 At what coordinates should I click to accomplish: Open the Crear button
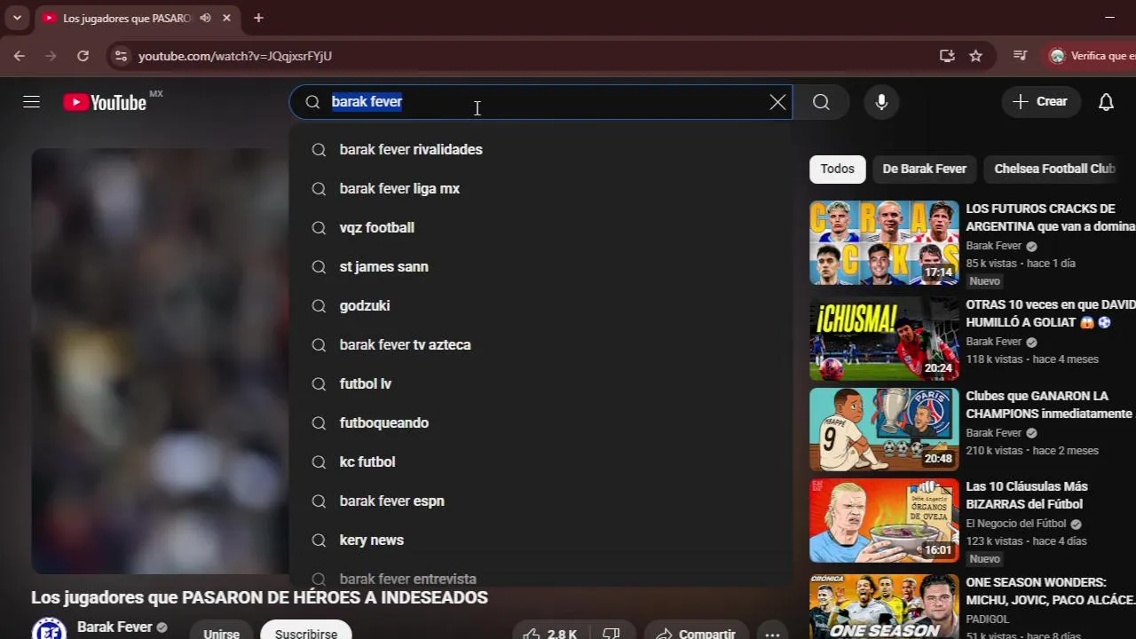point(1040,102)
